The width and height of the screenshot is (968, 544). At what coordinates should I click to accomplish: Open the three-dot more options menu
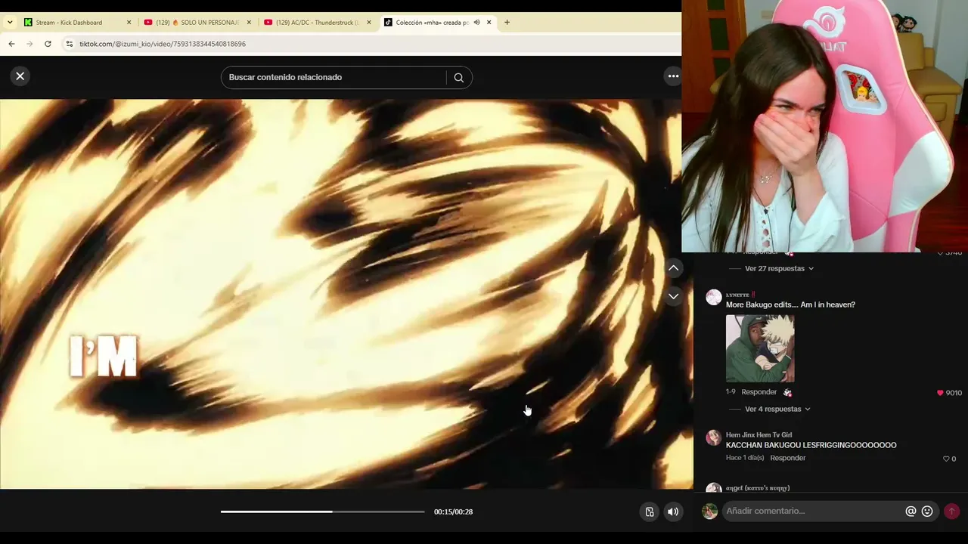(673, 76)
